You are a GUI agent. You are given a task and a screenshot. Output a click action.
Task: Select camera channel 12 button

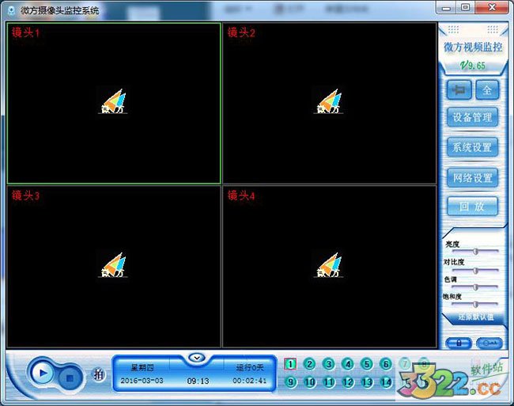tap(348, 382)
